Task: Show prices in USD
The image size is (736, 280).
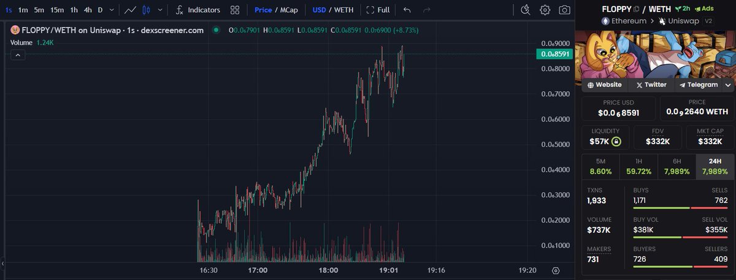Action: (320, 10)
